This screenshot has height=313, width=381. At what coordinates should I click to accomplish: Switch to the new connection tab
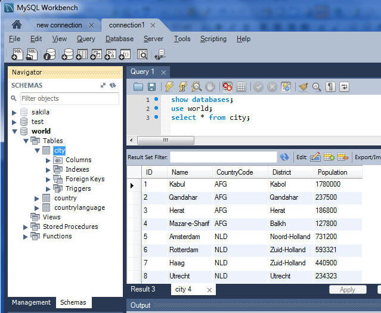click(x=59, y=25)
